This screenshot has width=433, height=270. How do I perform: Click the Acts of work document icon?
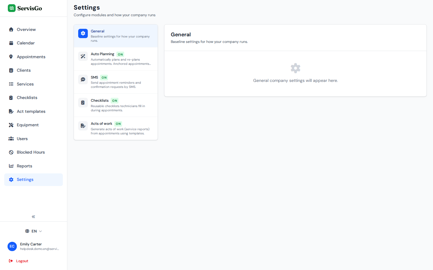tap(83, 126)
